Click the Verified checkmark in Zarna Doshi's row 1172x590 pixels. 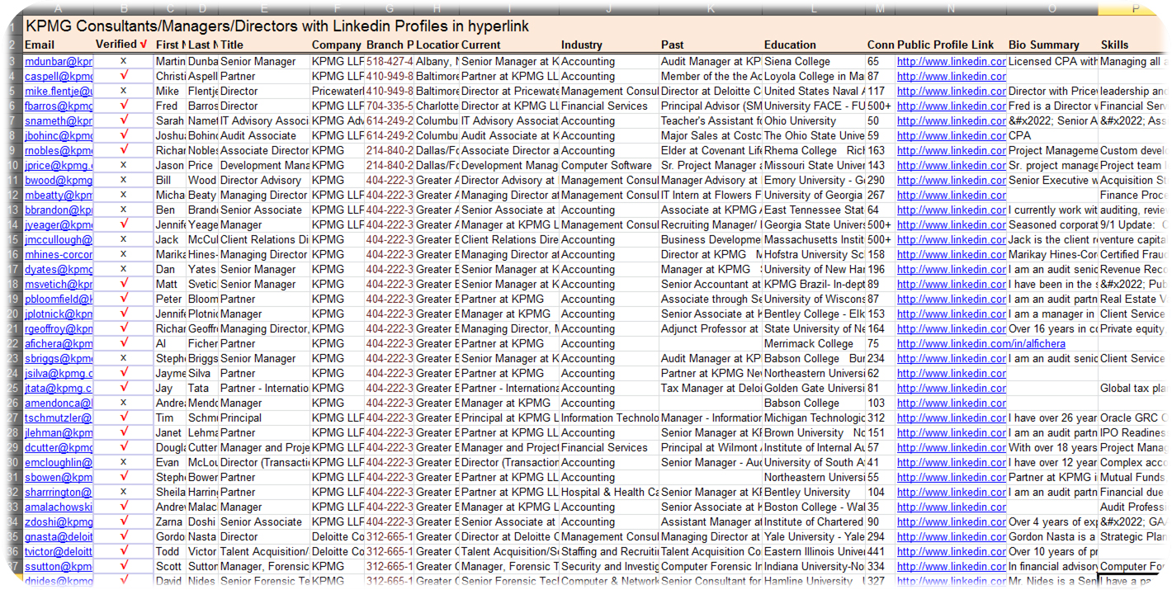click(x=124, y=522)
